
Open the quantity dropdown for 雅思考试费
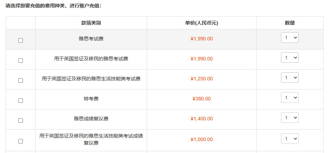pos(289,38)
